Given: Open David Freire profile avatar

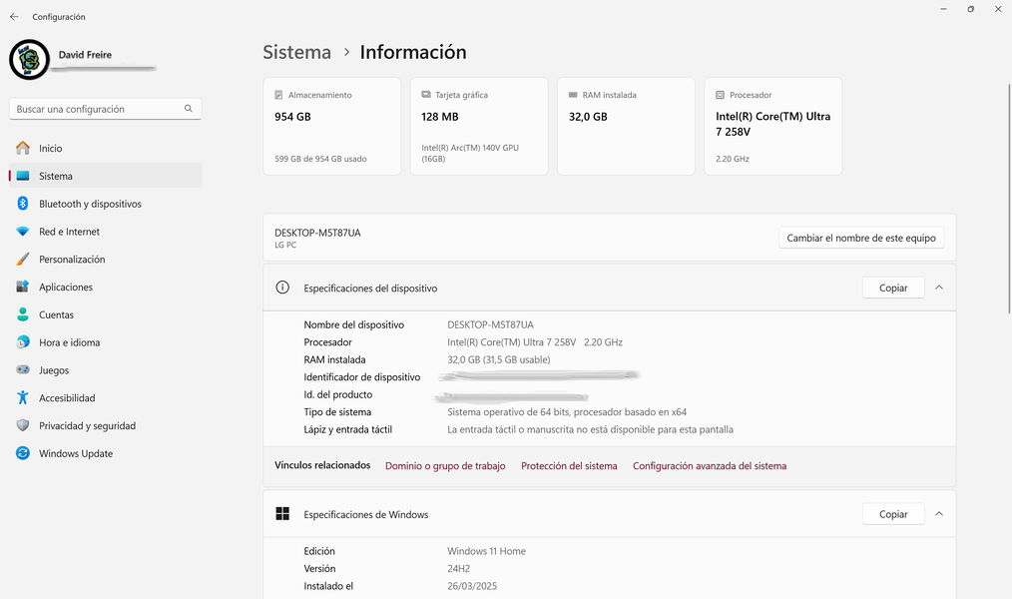Looking at the screenshot, I should coord(29,59).
